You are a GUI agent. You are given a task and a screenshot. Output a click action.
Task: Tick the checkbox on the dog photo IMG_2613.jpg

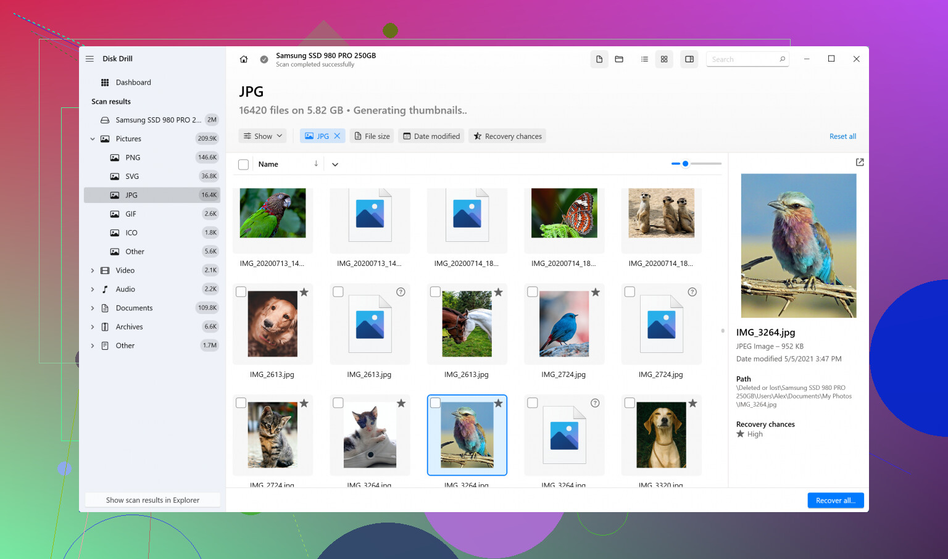tap(241, 292)
